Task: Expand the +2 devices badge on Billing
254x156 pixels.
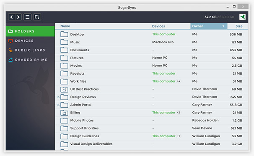Action: 179,113
